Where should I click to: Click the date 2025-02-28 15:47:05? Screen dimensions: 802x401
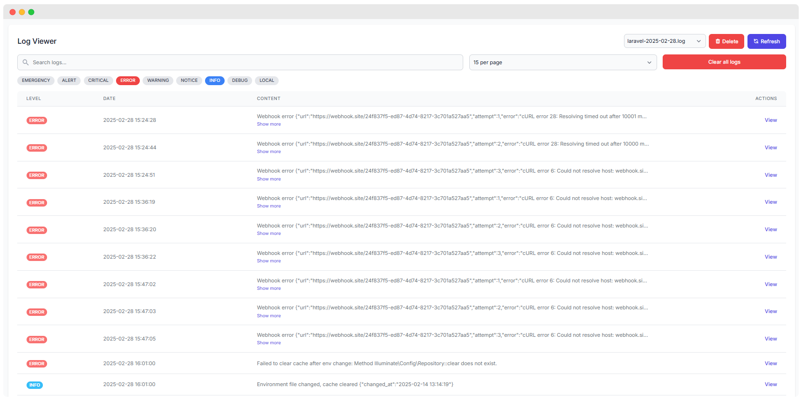130,339
